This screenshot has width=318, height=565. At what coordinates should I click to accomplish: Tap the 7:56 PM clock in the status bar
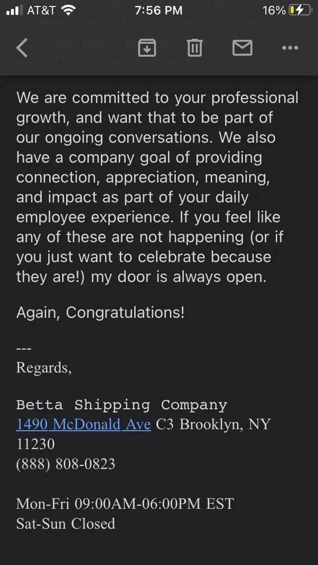click(x=159, y=10)
